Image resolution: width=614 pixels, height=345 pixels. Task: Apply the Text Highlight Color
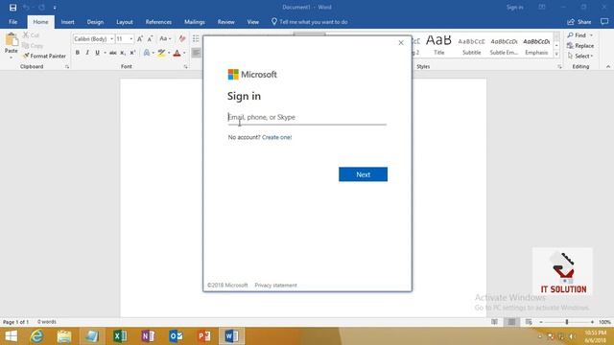161,53
